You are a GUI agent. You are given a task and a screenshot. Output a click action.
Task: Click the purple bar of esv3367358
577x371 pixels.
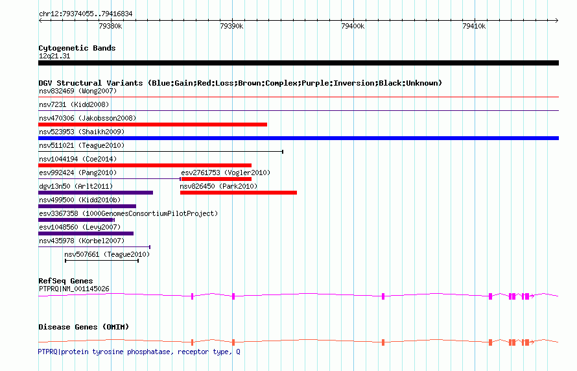point(77,220)
